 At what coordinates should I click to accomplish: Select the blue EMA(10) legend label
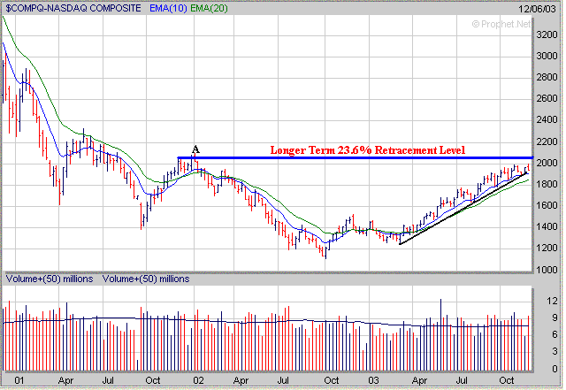[x=168, y=8]
